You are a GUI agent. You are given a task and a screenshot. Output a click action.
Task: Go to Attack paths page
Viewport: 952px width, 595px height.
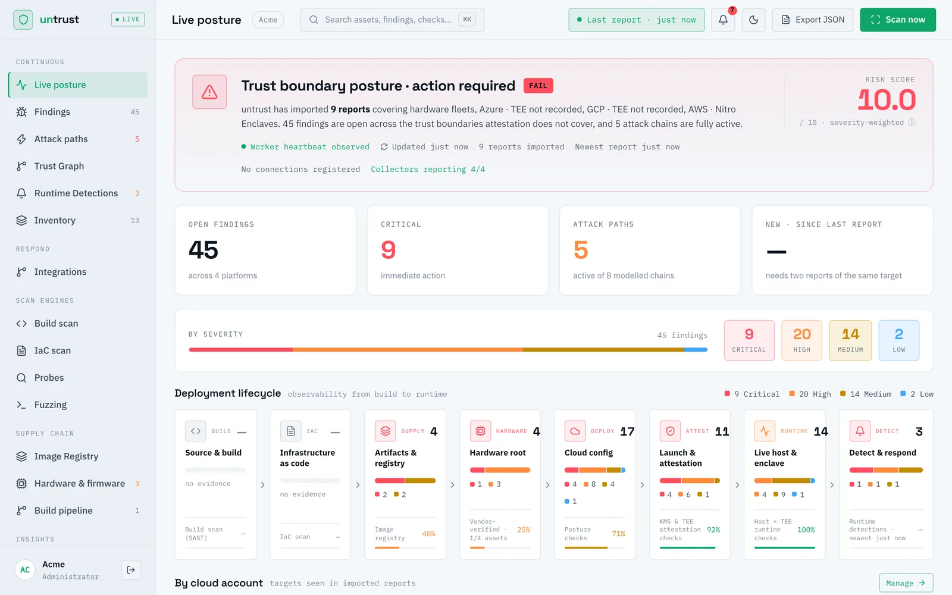[78, 139]
